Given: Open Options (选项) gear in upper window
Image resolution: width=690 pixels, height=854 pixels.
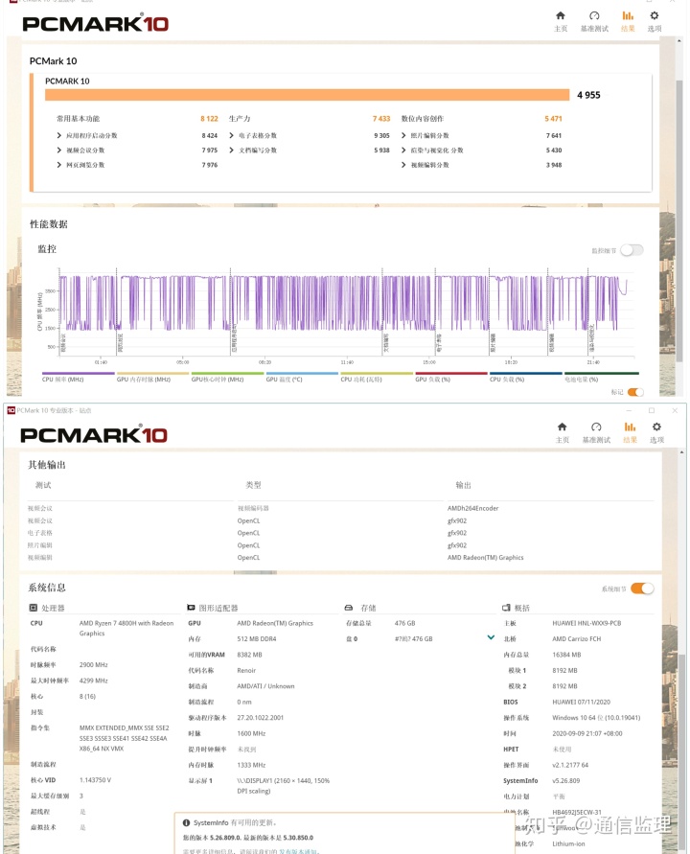Looking at the screenshot, I should 655,21.
